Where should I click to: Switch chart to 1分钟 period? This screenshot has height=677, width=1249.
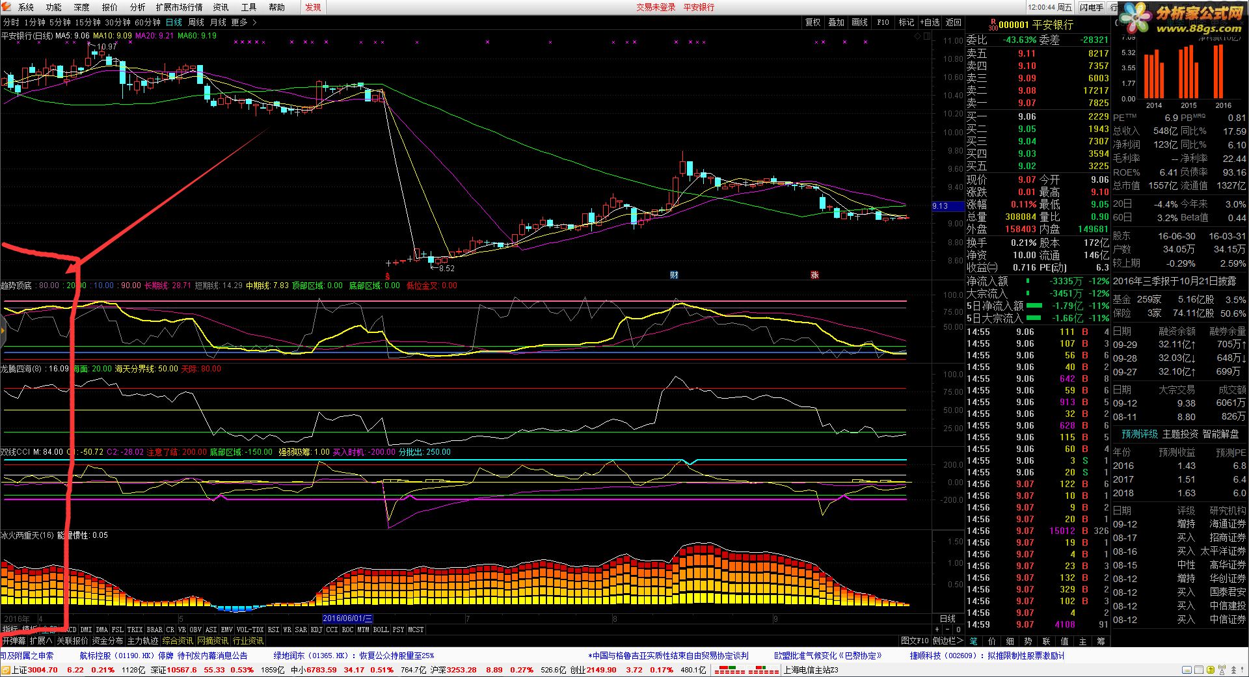pyautogui.click(x=35, y=22)
